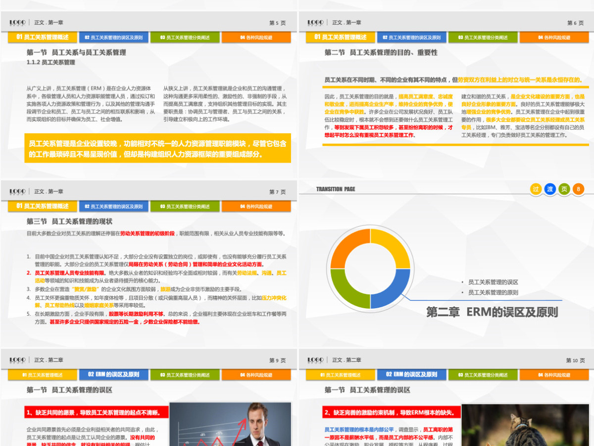The image size is (594, 446).
Task: Open tab '04 各种风险规避' on page 5 slide
Action: point(256,37)
